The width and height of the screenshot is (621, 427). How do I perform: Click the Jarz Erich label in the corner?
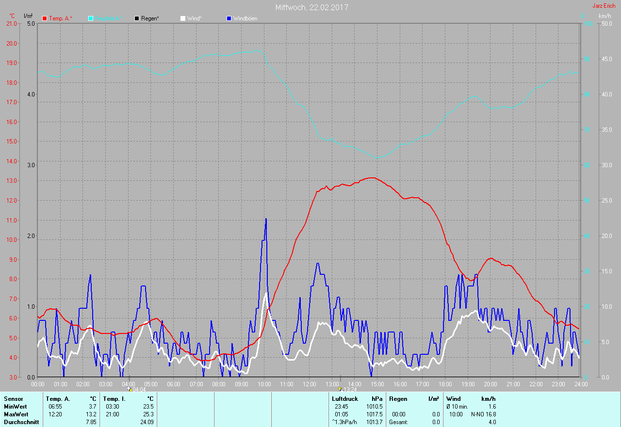[x=604, y=6]
